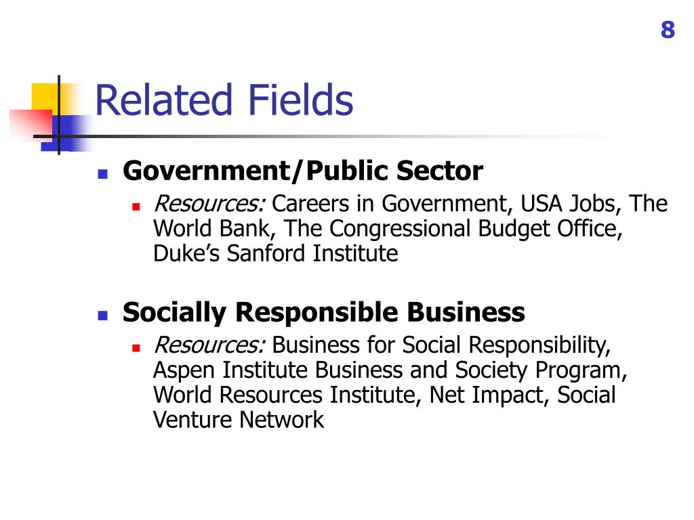The height and width of the screenshot is (520, 694).
Task: Click the yellow square in title decoration
Action: coord(45,97)
